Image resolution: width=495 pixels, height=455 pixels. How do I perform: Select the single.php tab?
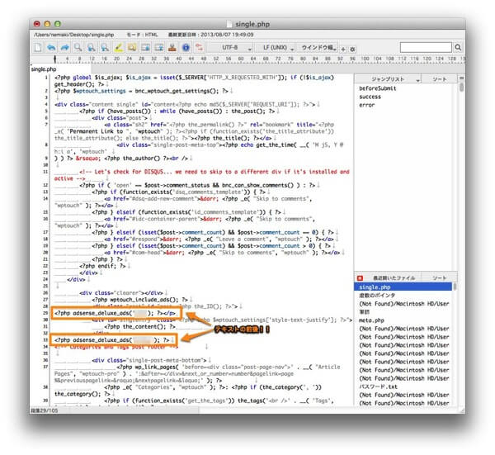[x=44, y=69]
